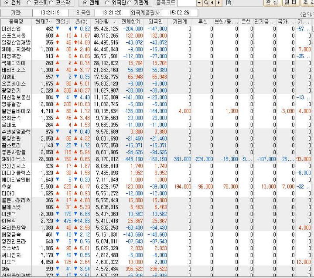Click SGA 전체합계 value 396,522
314x278 pixels.
[134, 269]
